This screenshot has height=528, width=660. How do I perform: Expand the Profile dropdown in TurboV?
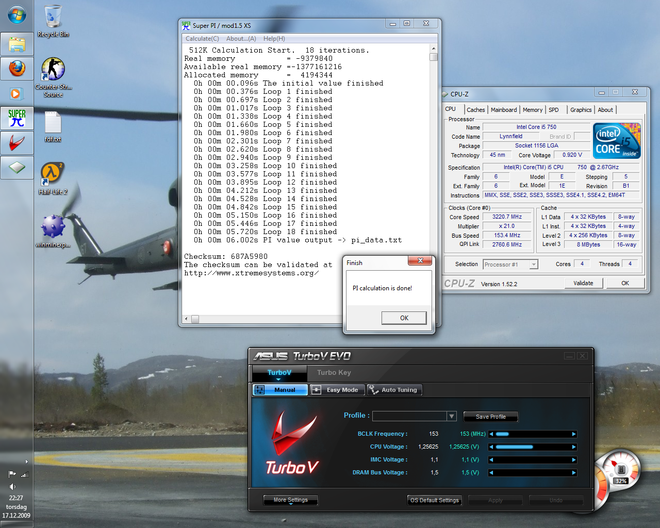(x=452, y=416)
